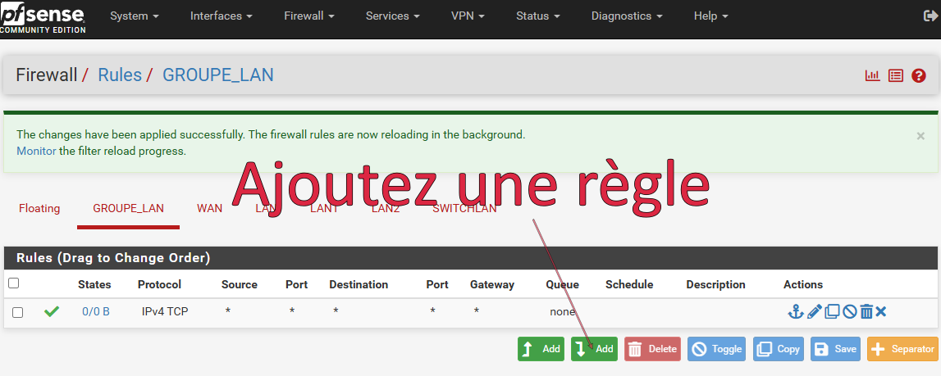Switch to the WAN rules tab
941x376 pixels.
[209, 208]
